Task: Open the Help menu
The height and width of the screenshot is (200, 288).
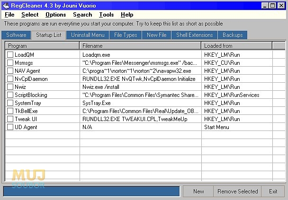Action: point(127,15)
